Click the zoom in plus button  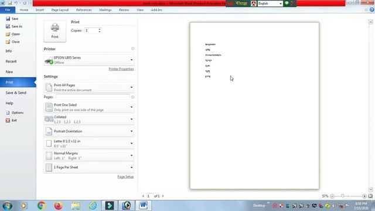pos(364,196)
